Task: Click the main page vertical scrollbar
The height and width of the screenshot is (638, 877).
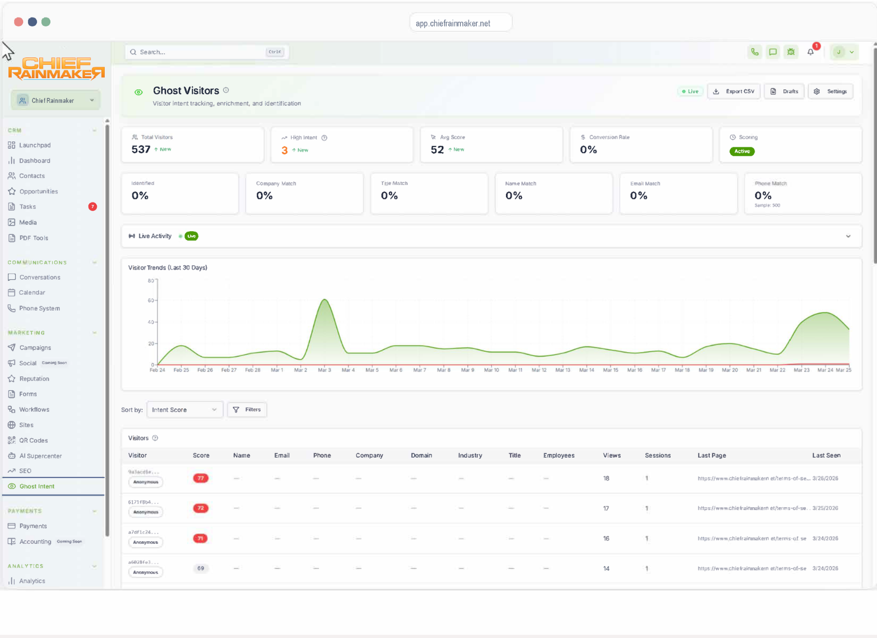Action: [874, 156]
